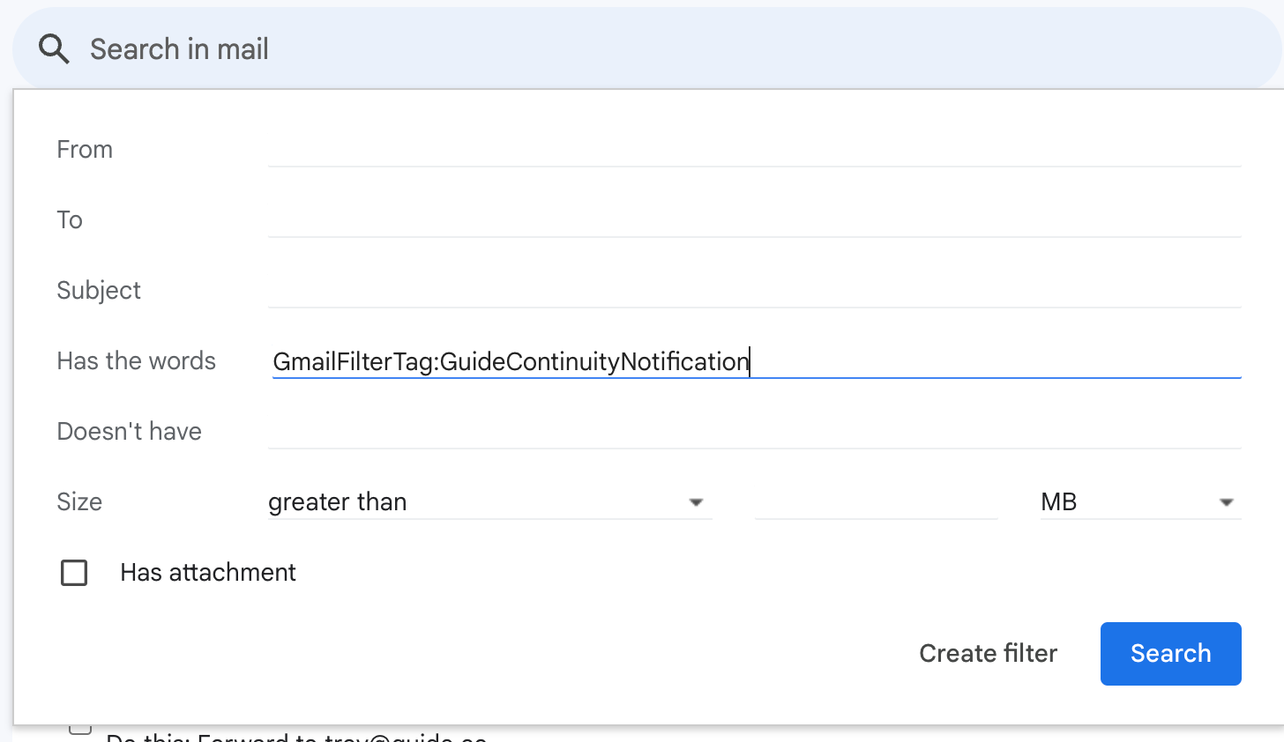
Task: Click the size number input box
Action: pyautogui.click(x=877, y=501)
